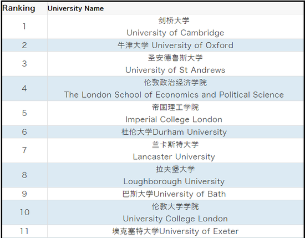The width and height of the screenshot is (305, 238).
Task: Click the University of St Andrews cell
Action: pos(175,64)
